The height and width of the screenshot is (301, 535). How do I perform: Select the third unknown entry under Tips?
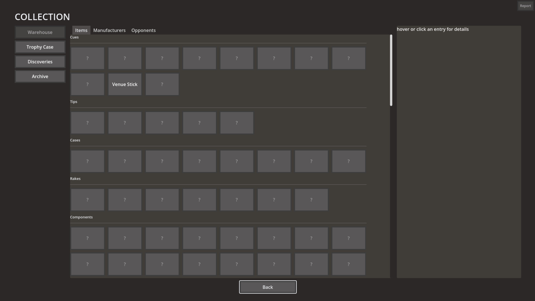(x=162, y=123)
